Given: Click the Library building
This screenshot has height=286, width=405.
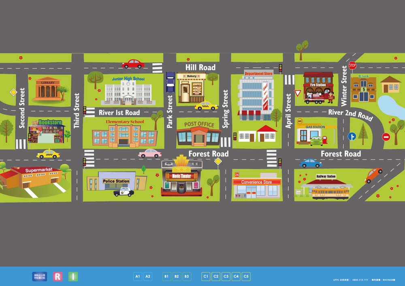Looking at the screenshot, I should click(x=47, y=89).
